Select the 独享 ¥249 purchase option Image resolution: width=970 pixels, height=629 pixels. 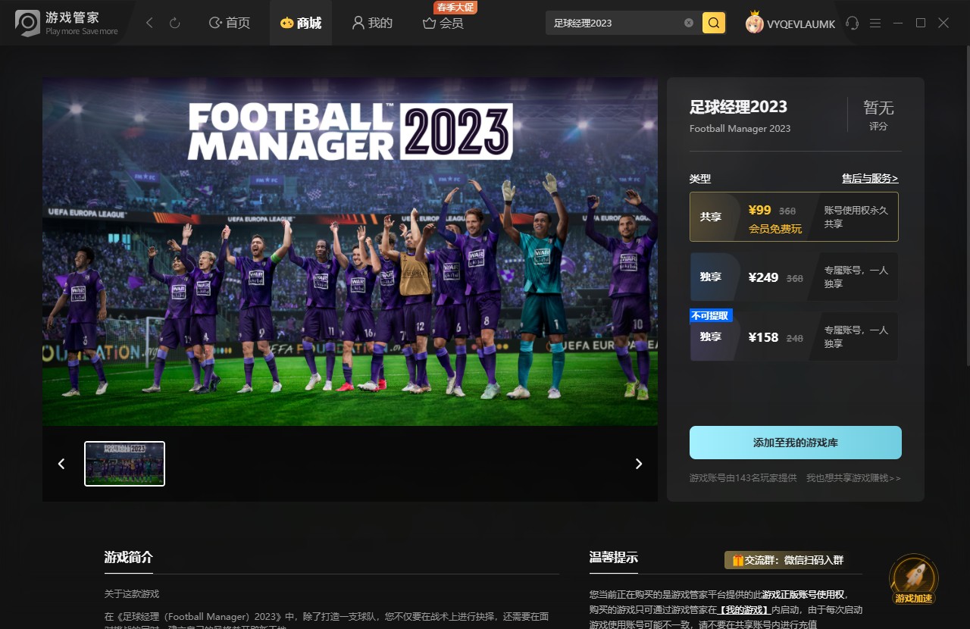click(x=794, y=277)
